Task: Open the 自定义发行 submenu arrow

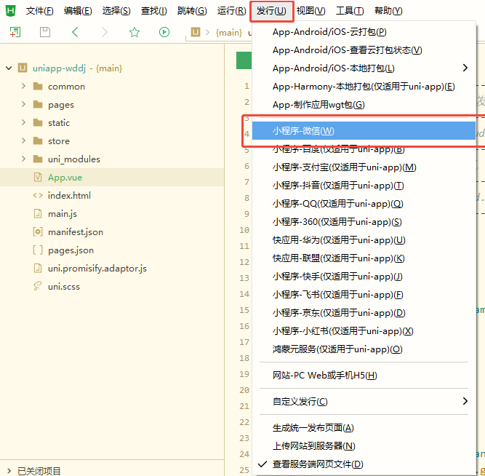Action: (465, 401)
